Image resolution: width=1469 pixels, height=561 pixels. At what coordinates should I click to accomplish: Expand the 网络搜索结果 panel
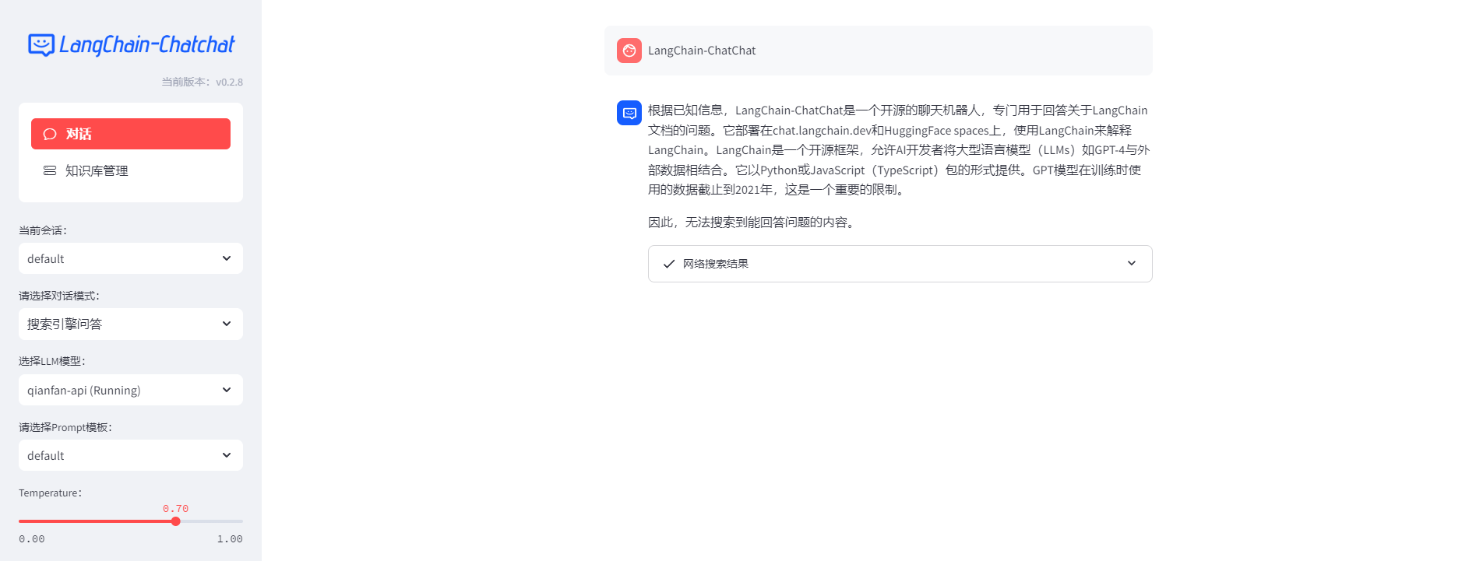tap(900, 264)
